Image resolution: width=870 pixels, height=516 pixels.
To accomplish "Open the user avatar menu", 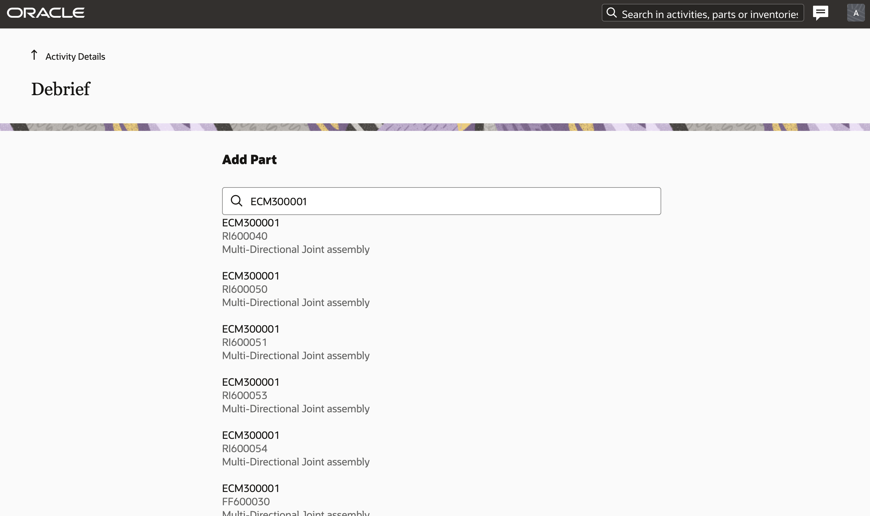I will 855,13.
